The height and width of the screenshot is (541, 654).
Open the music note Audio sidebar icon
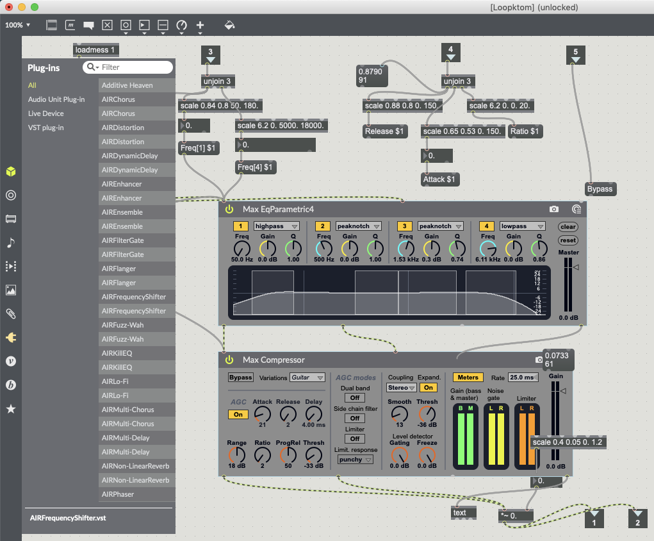click(10, 242)
